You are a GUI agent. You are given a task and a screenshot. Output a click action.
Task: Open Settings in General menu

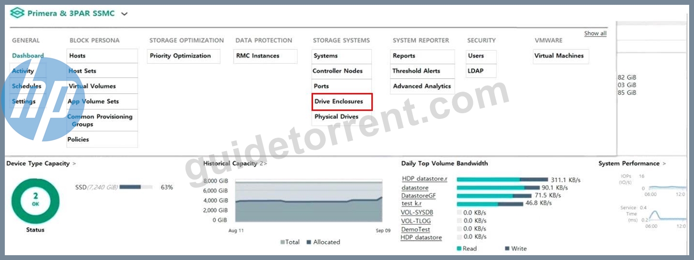tap(24, 102)
